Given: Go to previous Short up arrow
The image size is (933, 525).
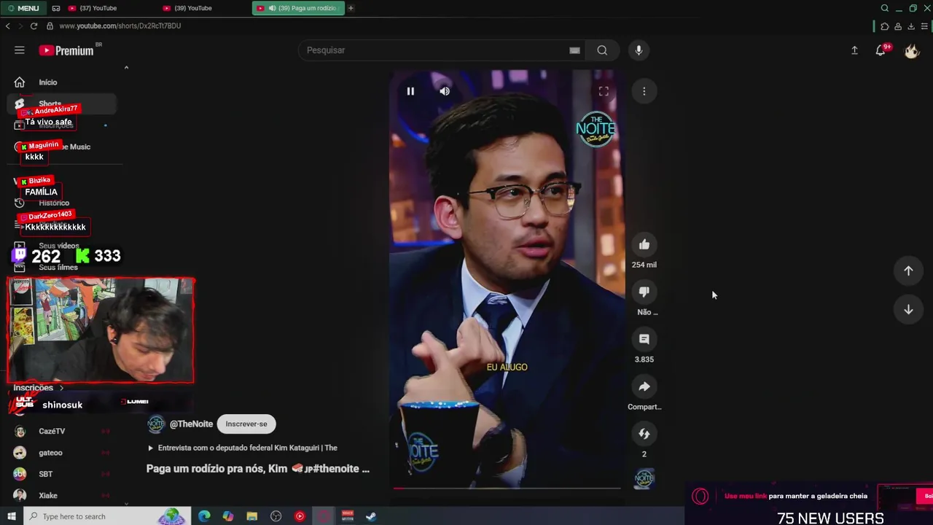Looking at the screenshot, I should (x=908, y=271).
